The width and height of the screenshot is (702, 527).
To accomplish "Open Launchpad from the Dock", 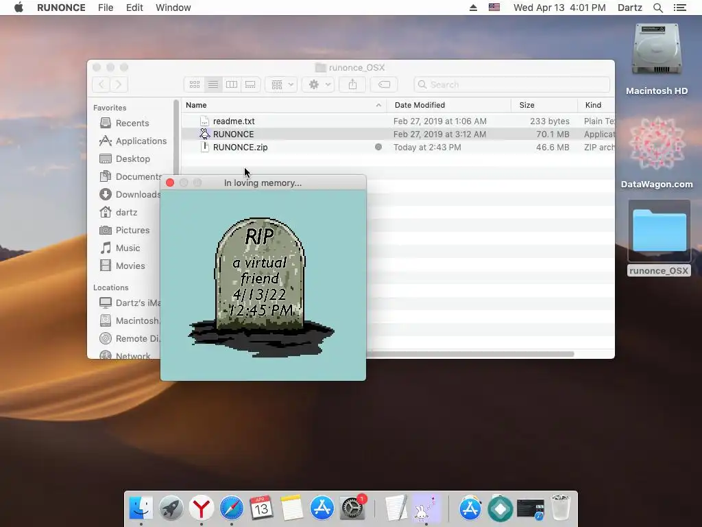I will 171,508.
